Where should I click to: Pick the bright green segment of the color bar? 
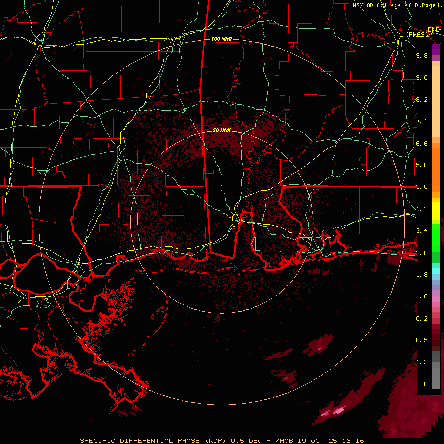(x=436, y=238)
